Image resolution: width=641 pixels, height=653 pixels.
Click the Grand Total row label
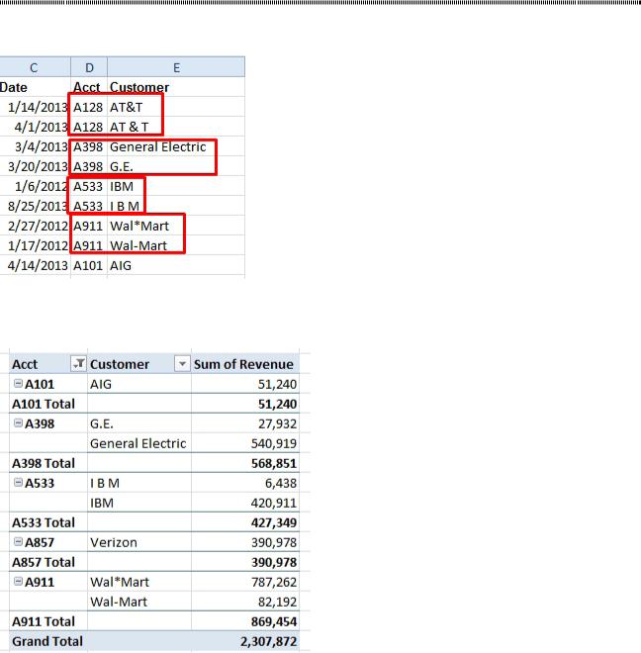pyautogui.click(x=47, y=641)
